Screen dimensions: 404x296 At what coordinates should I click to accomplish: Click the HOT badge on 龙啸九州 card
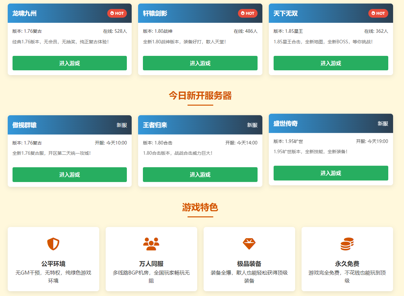point(117,13)
